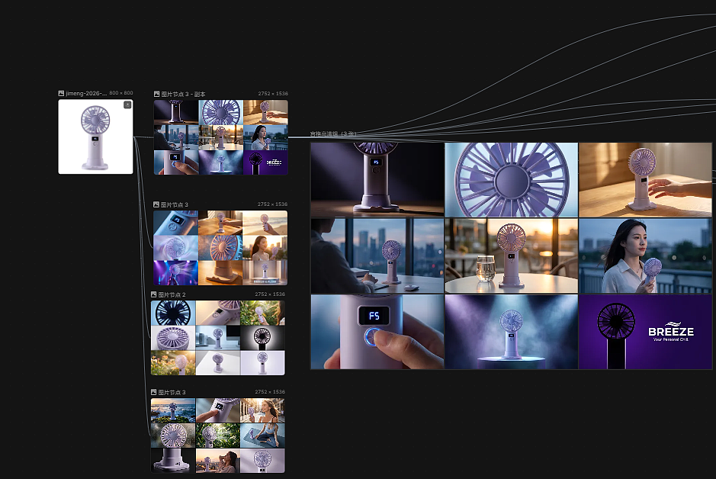716x479 pixels.
Task: Click the small corner button on white fan image
Action: 127,105
